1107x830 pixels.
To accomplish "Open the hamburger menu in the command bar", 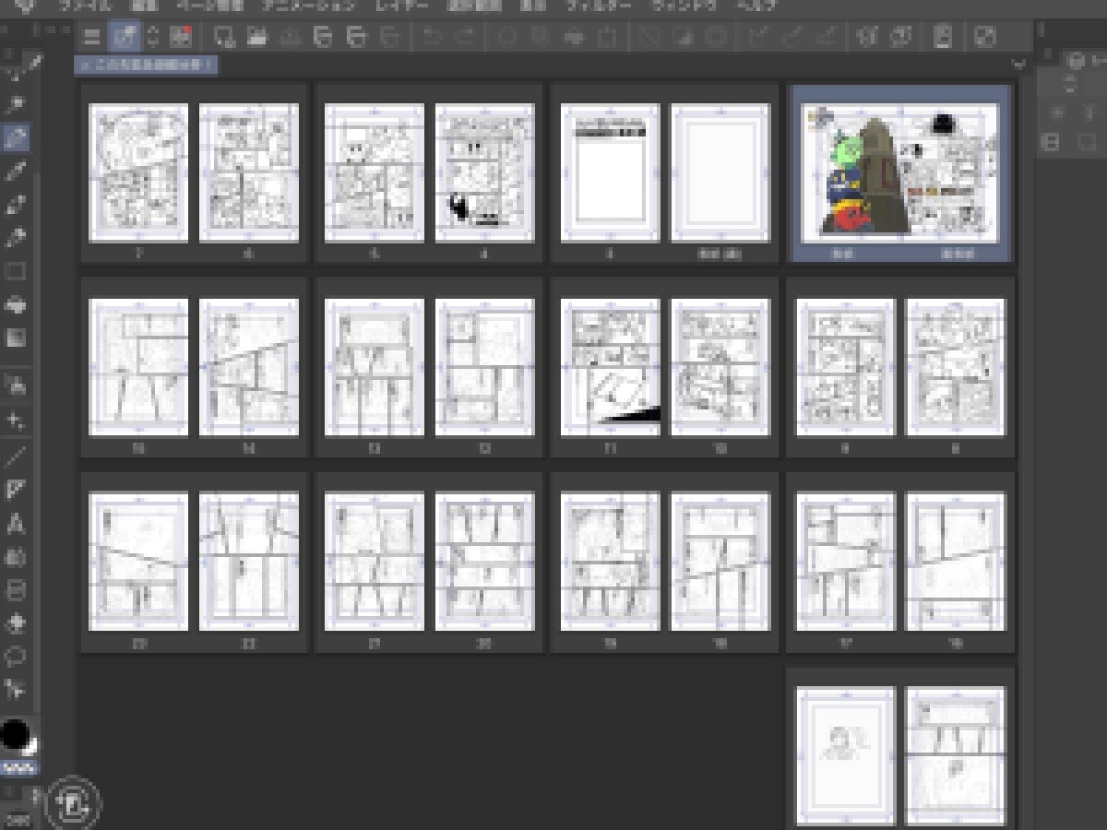I will (x=91, y=37).
